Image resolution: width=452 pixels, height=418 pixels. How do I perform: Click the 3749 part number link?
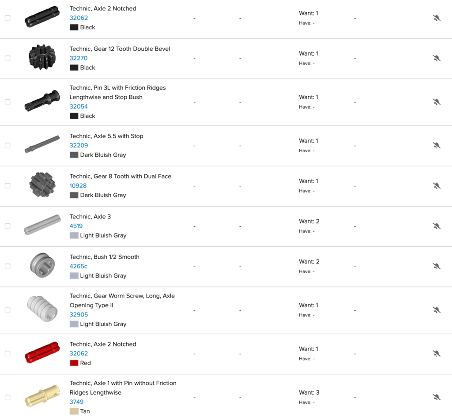[77, 402]
